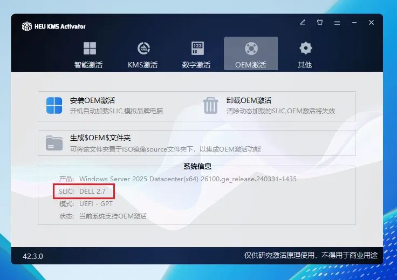Click the blue Windows logo icon
Image resolution: width=397 pixels, height=280 pixels.
(54, 106)
